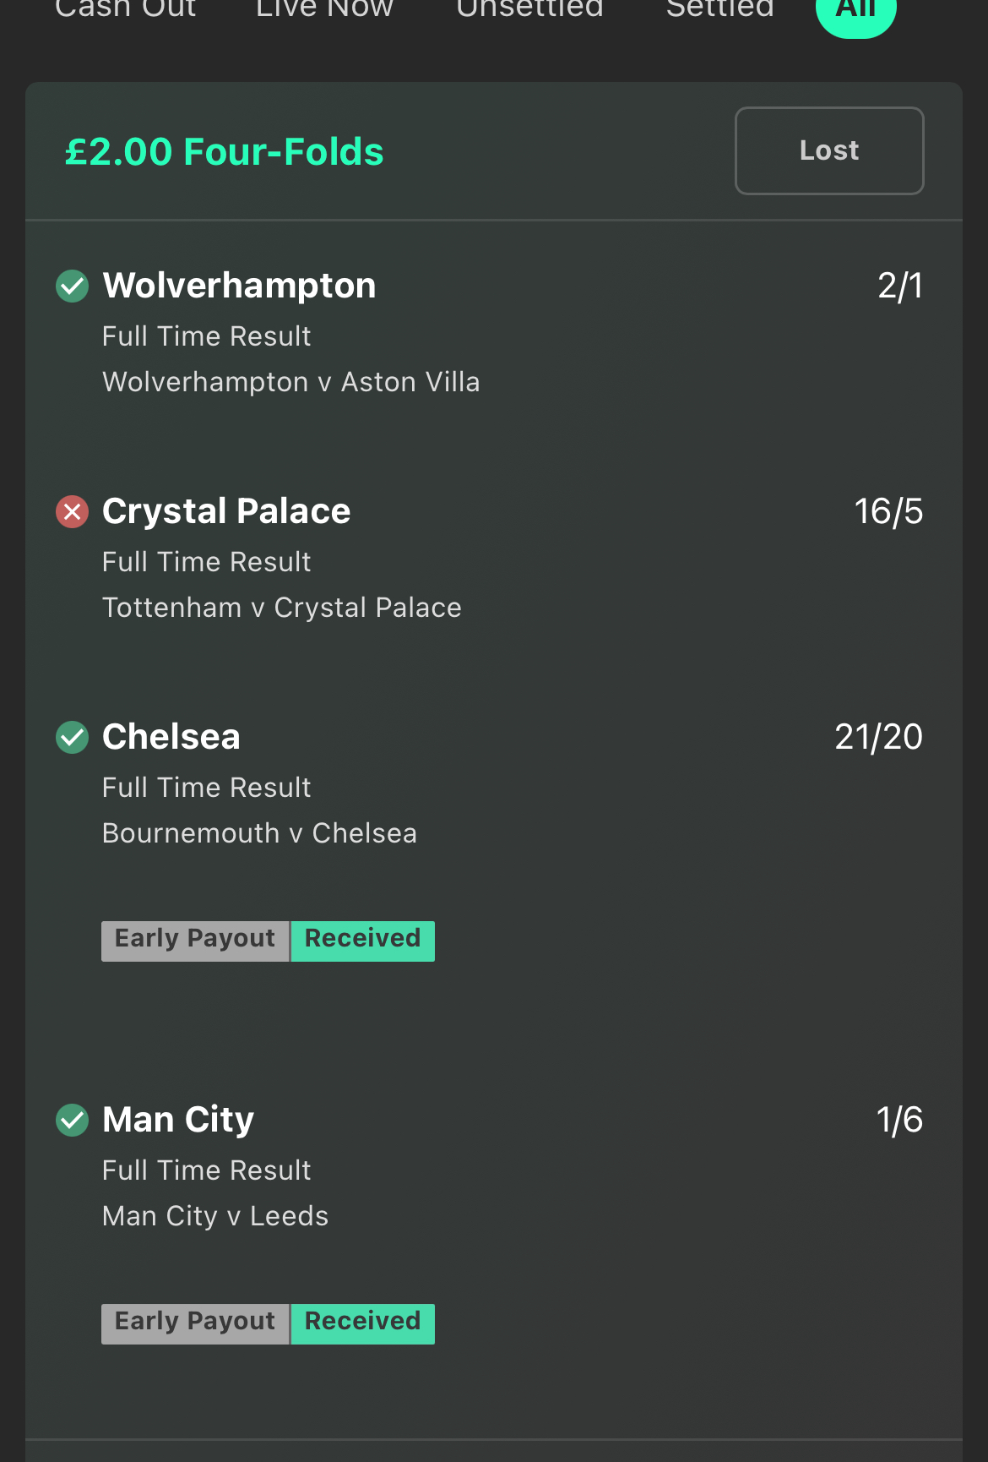Switch to the Live Now tab

(325, 8)
